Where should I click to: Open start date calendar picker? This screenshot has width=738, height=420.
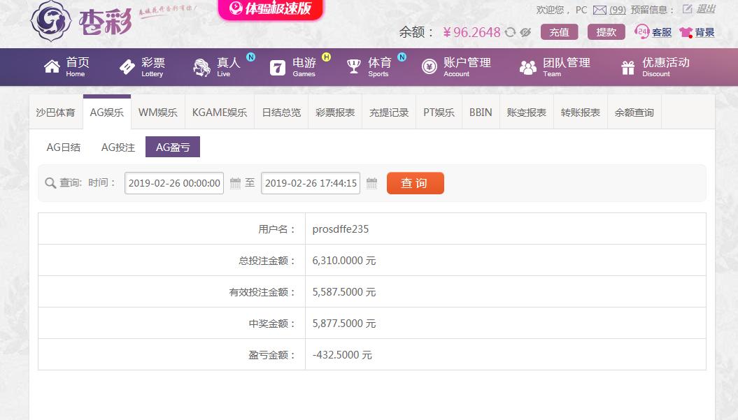click(235, 183)
